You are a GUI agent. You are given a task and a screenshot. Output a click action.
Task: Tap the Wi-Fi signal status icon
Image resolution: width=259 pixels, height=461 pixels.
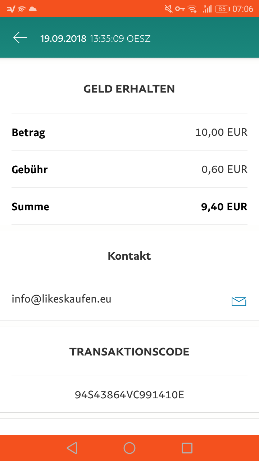pos(192,9)
